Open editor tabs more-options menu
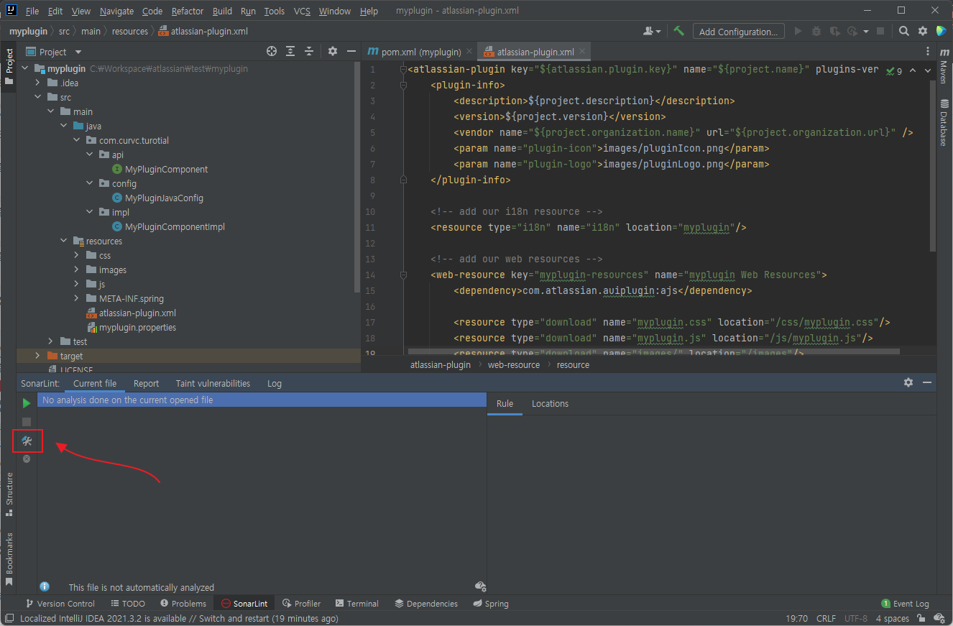Screen dimensions: 953x626 927,51
